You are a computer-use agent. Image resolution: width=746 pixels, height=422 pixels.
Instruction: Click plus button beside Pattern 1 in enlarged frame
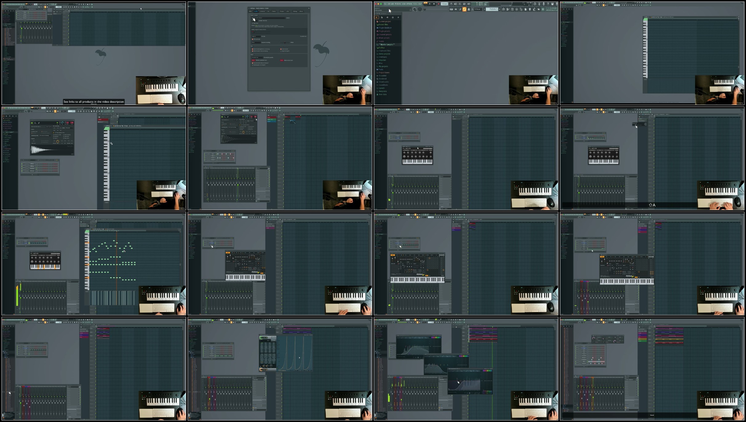coord(500,9)
